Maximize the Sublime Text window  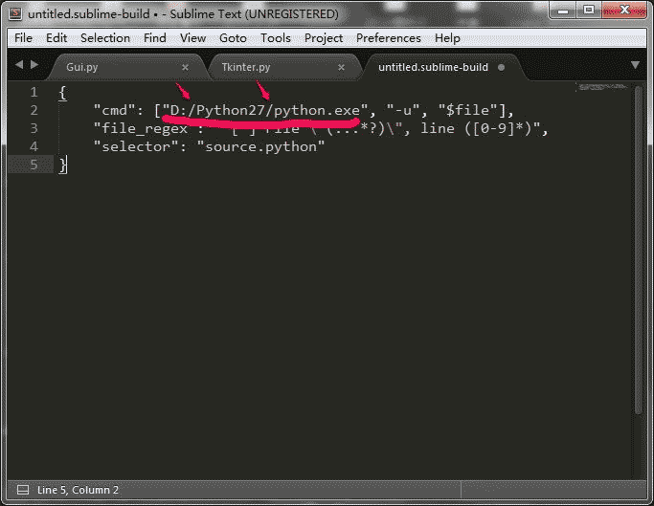[589, 11]
